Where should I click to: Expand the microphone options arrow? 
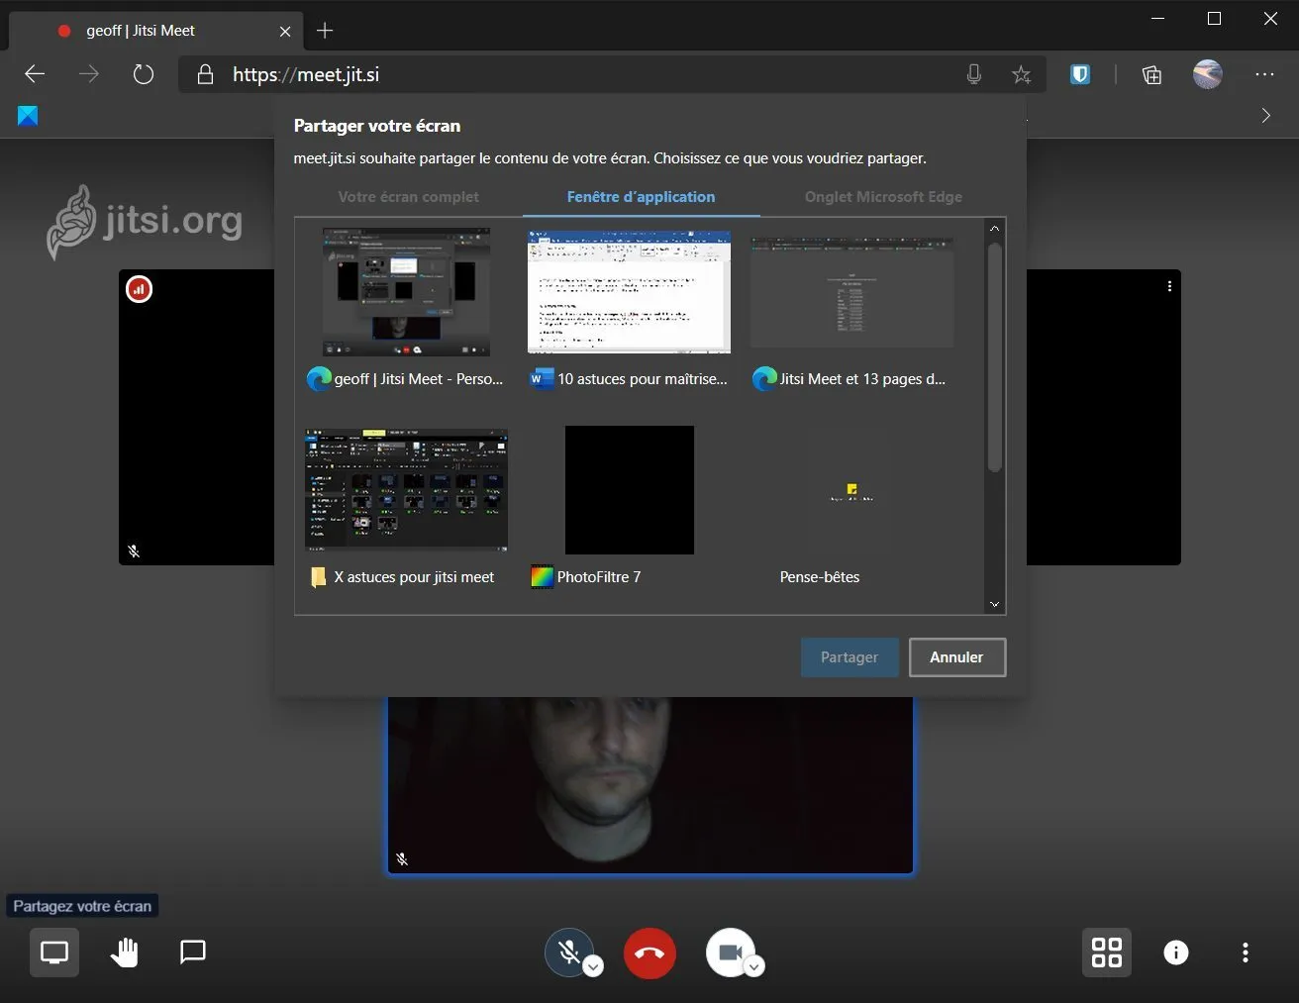tap(593, 967)
